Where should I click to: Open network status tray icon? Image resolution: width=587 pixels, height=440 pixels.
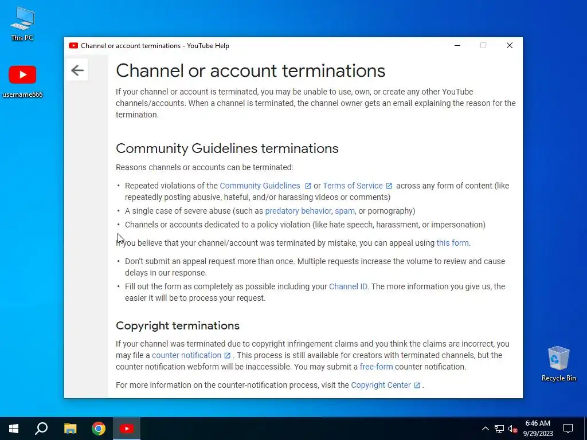coord(499,429)
